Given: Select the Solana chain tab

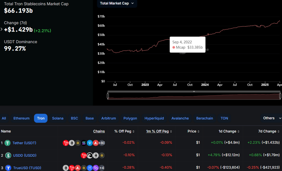Looking at the screenshot, I should click(x=58, y=118).
